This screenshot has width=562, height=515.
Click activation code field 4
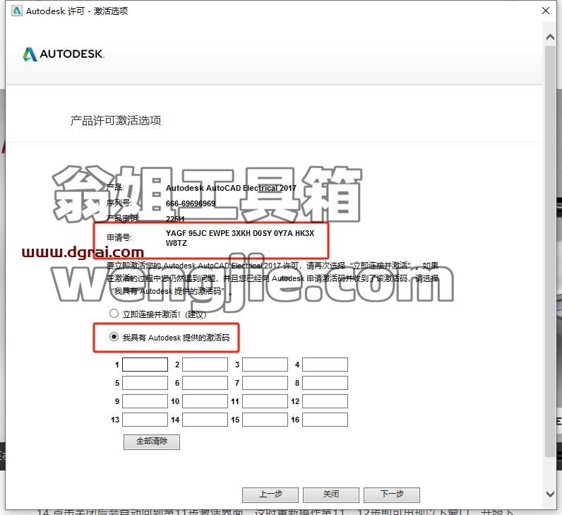point(325,365)
